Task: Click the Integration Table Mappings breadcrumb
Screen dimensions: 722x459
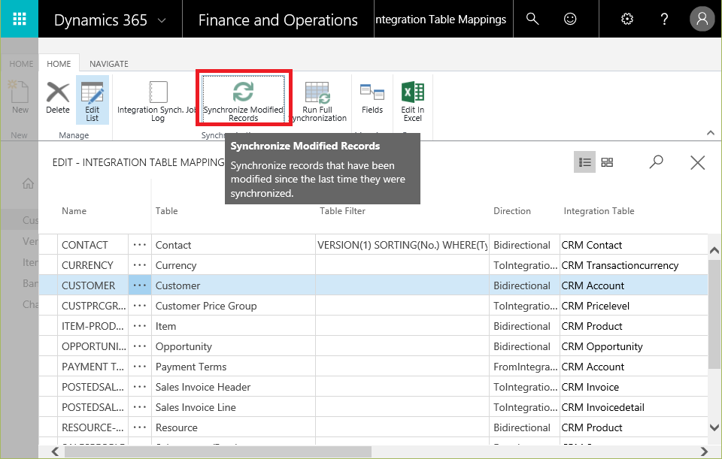Action: coord(440,20)
